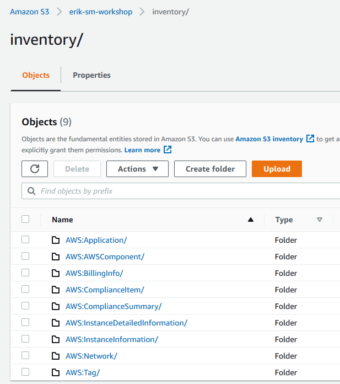Image resolution: width=340 pixels, height=384 pixels.
Task: Click the Name column ascending sort arrow
Action: pos(251,220)
